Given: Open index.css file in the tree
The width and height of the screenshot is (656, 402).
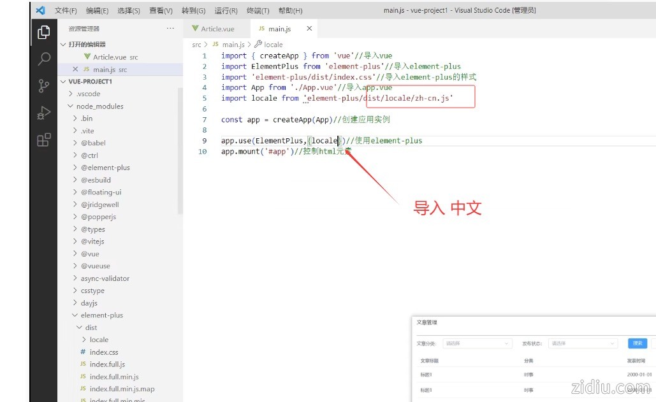Looking at the screenshot, I should (x=104, y=352).
